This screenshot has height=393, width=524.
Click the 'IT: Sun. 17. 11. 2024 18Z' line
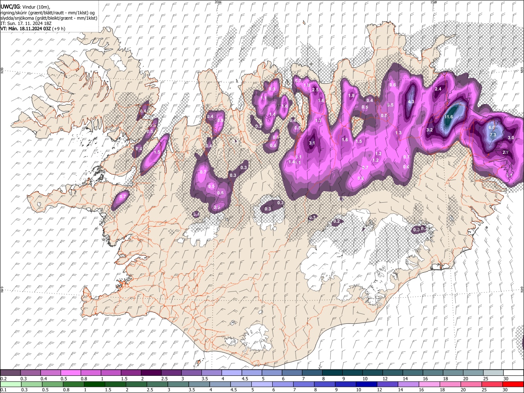[x=26, y=23]
